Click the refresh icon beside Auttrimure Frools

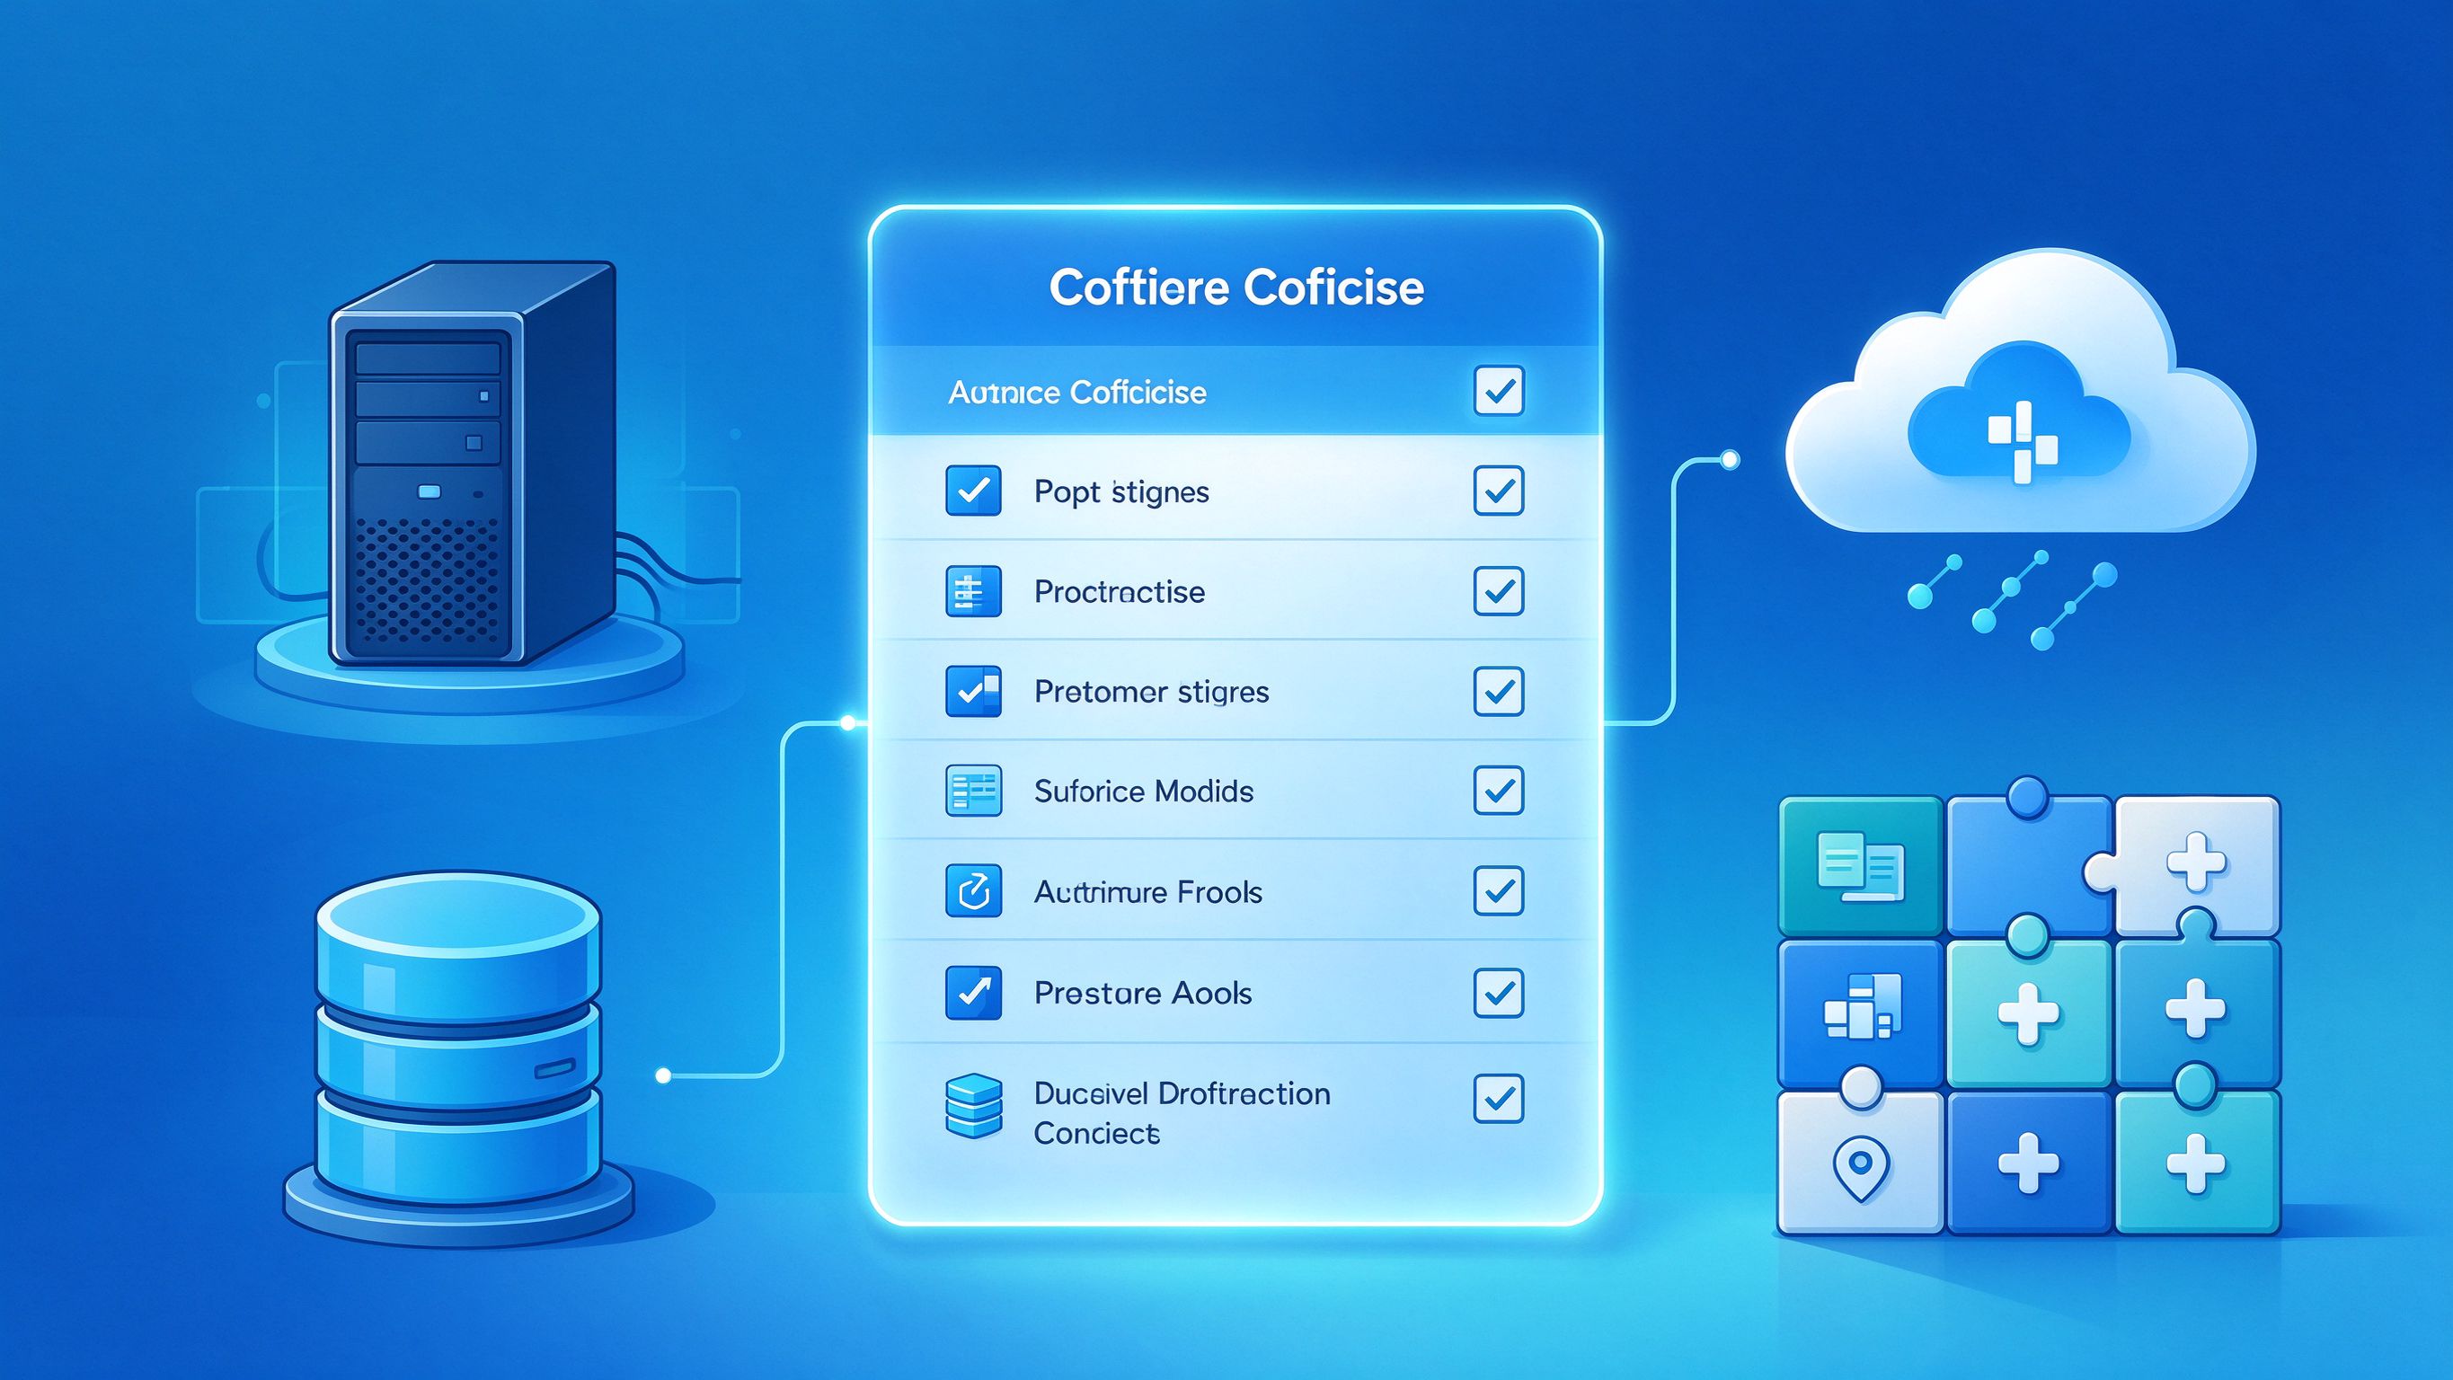tap(973, 891)
